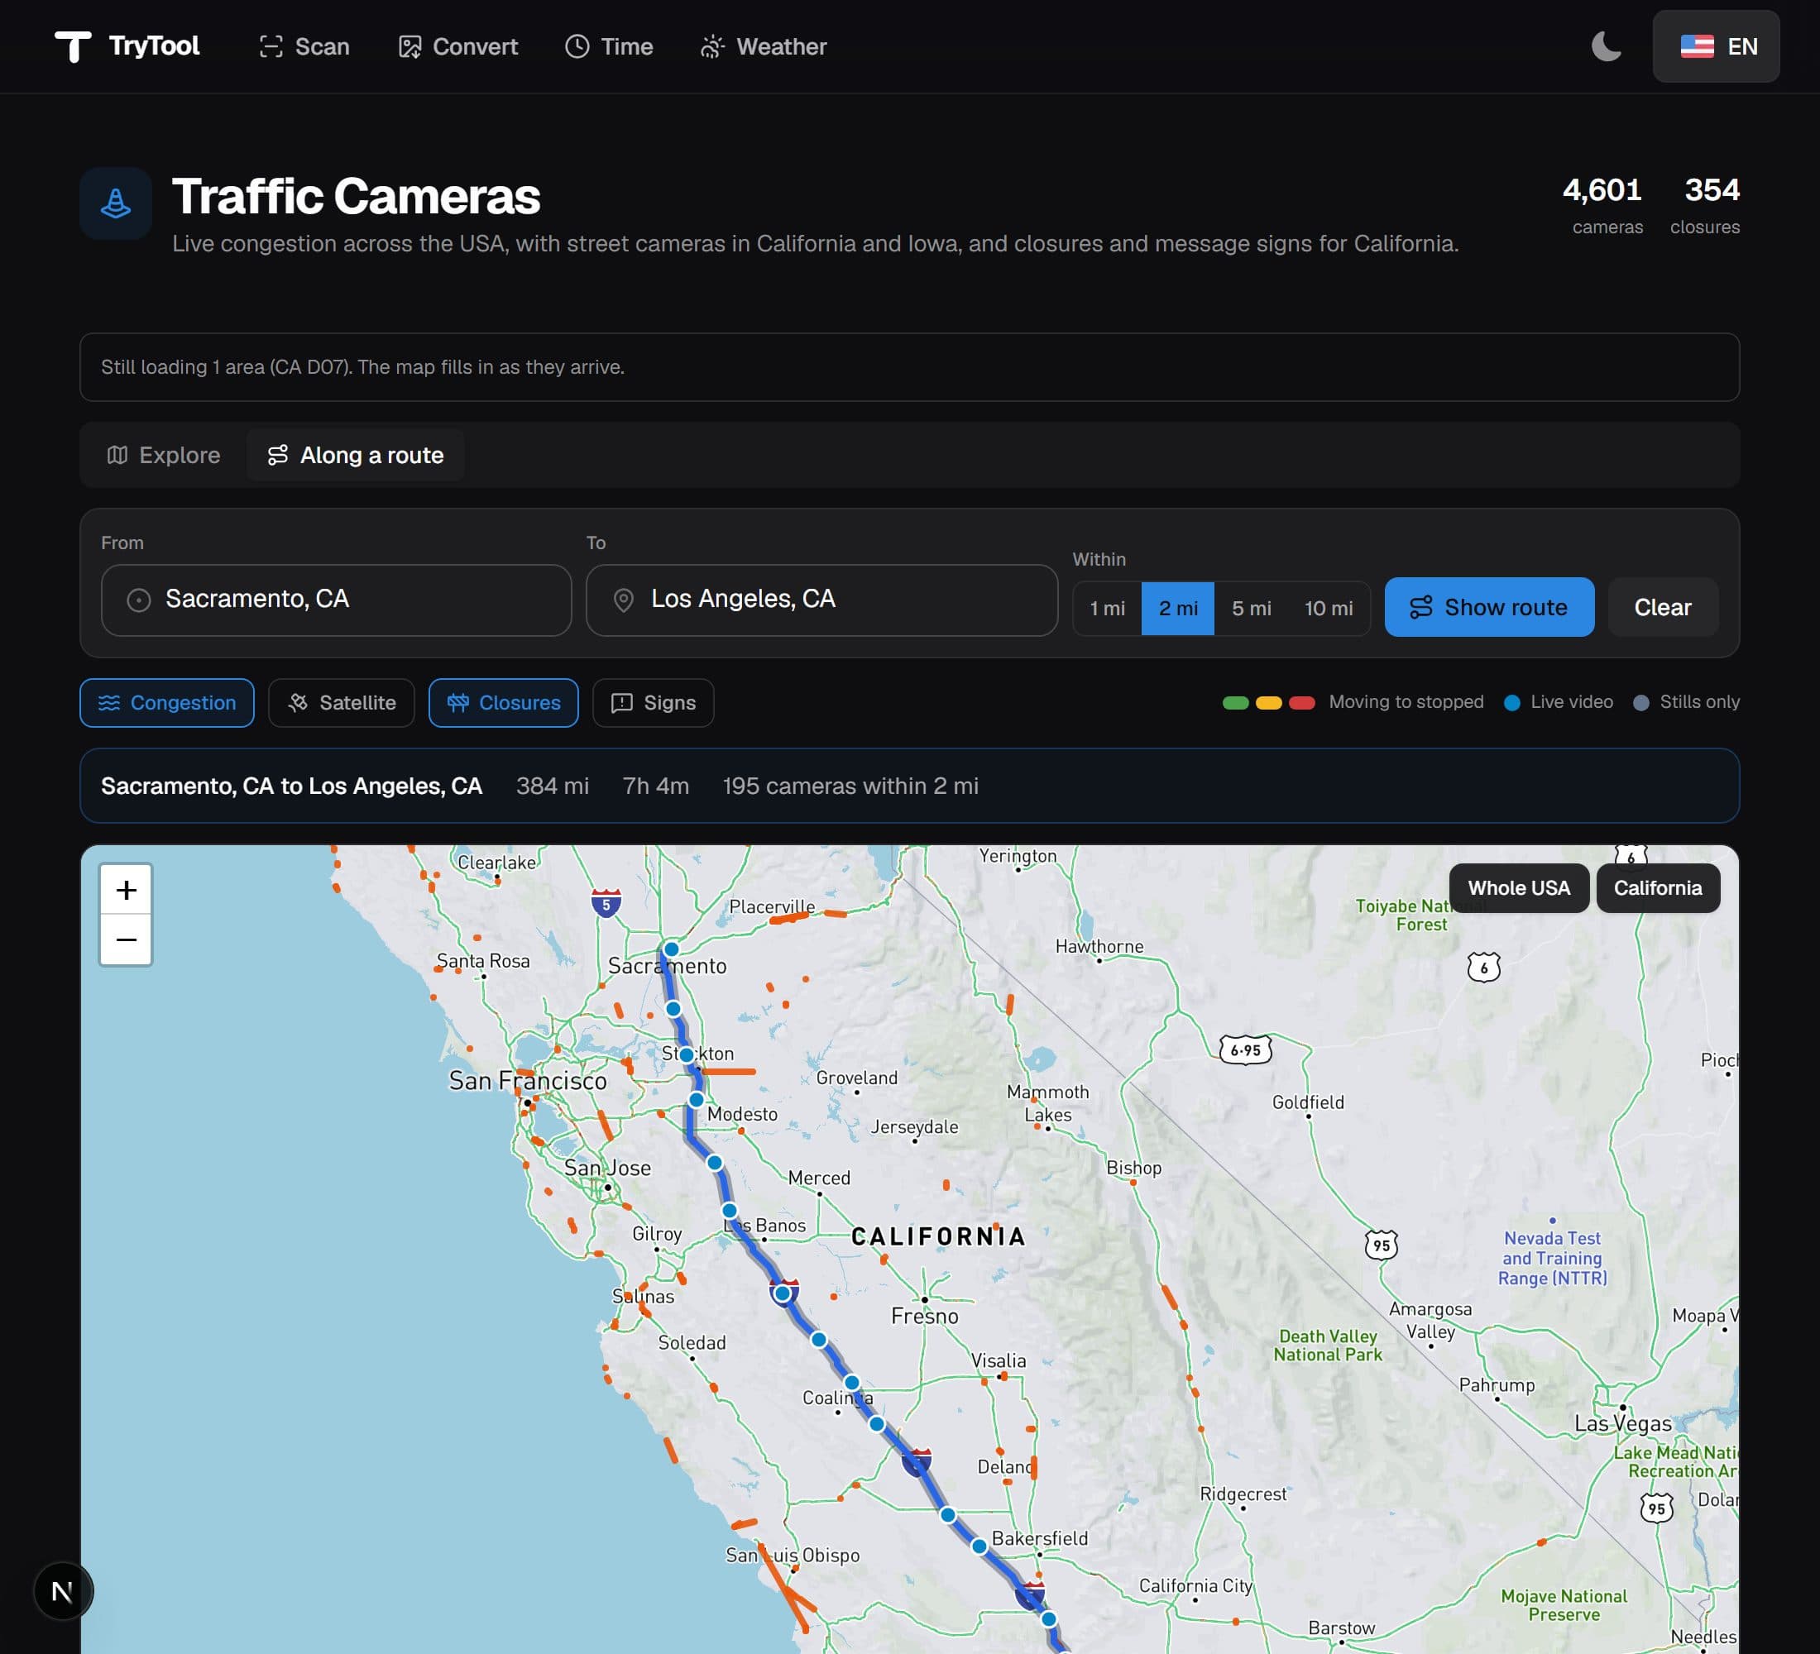Click the camera marker near Bakersfield

[x=979, y=1546]
